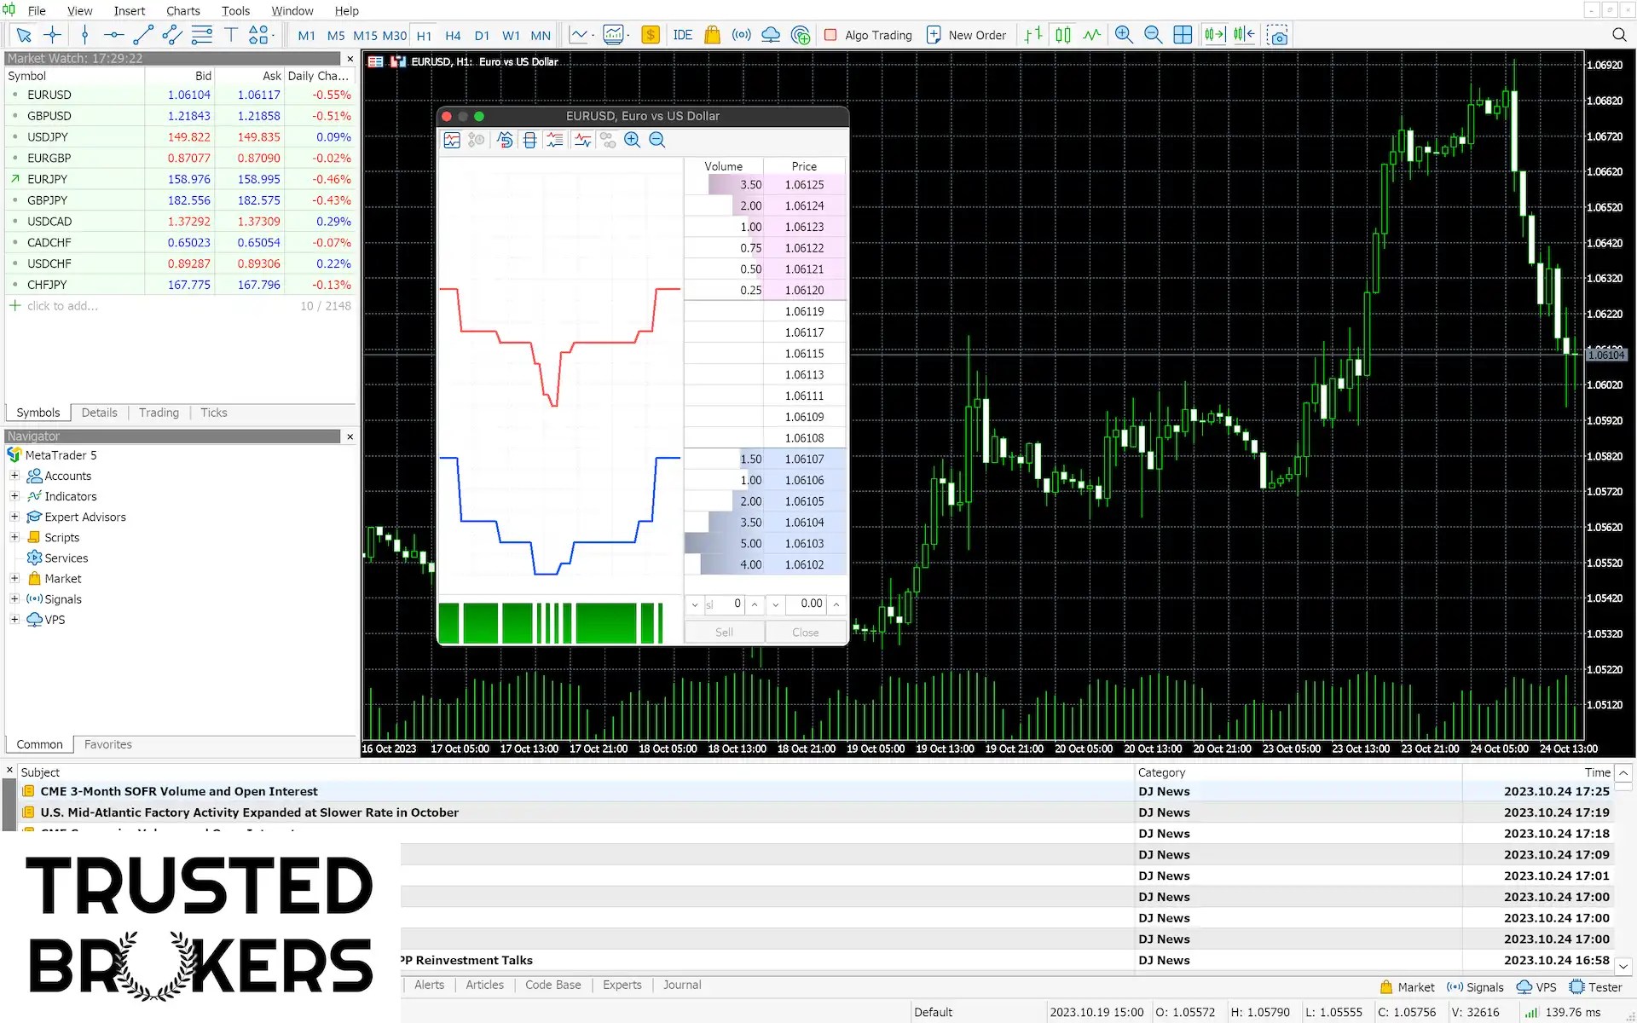Expand the Expert Advisors tree node

click(14, 517)
